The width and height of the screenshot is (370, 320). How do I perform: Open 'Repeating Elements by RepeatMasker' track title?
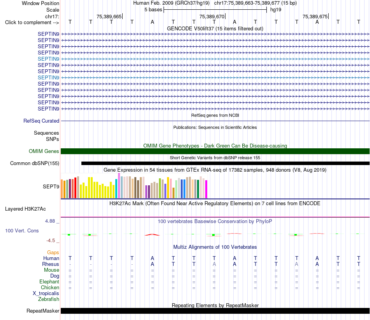tap(215, 305)
